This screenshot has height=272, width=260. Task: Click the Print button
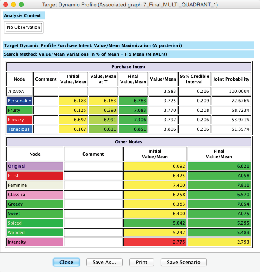pyautogui.click(x=141, y=262)
